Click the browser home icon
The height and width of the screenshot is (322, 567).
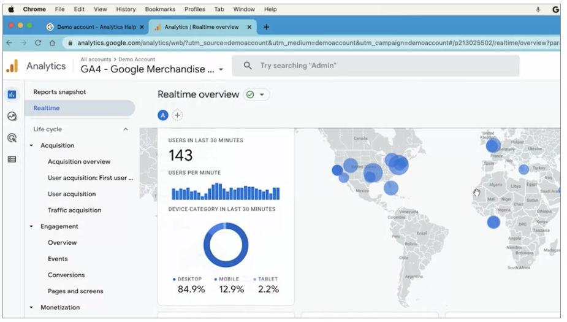(53, 43)
